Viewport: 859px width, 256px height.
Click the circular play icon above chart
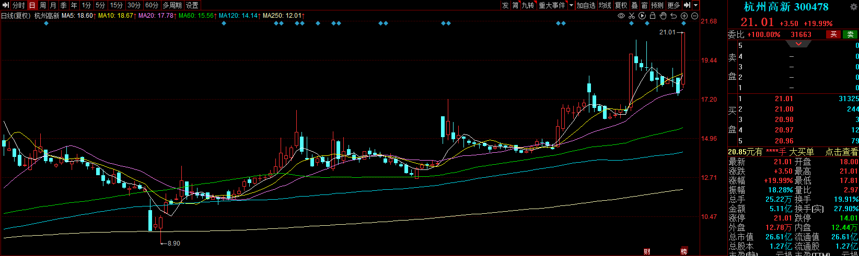click(642, 16)
